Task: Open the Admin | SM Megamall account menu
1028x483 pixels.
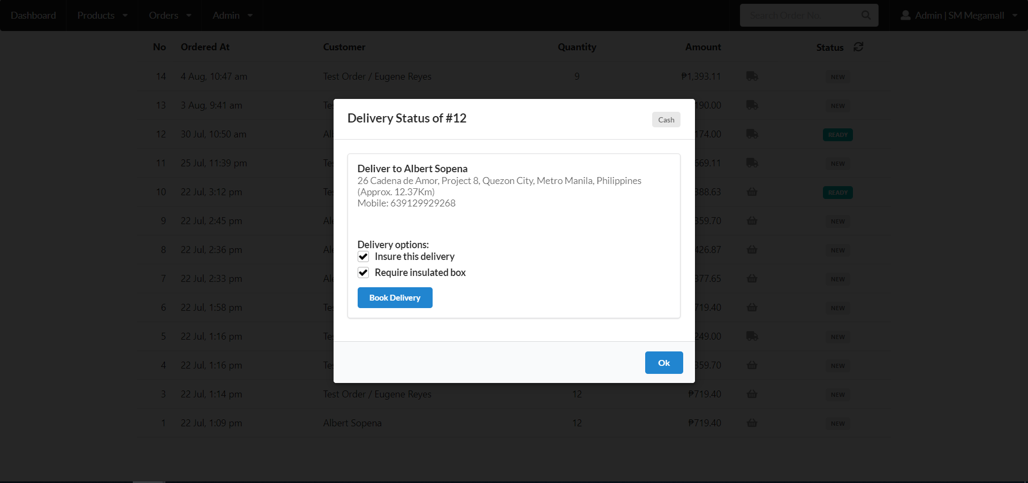Action: pyautogui.click(x=959, y=16)
